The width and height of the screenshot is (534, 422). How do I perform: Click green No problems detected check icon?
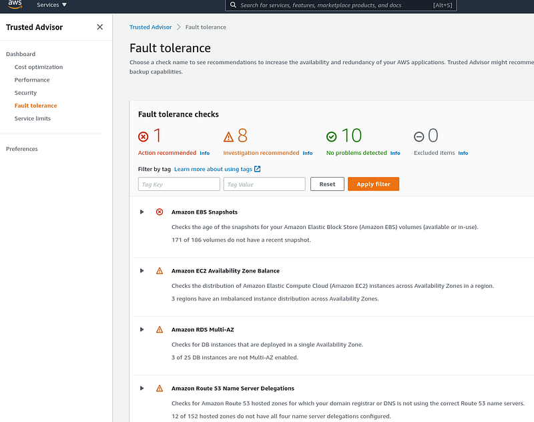[x=331, y=137]
